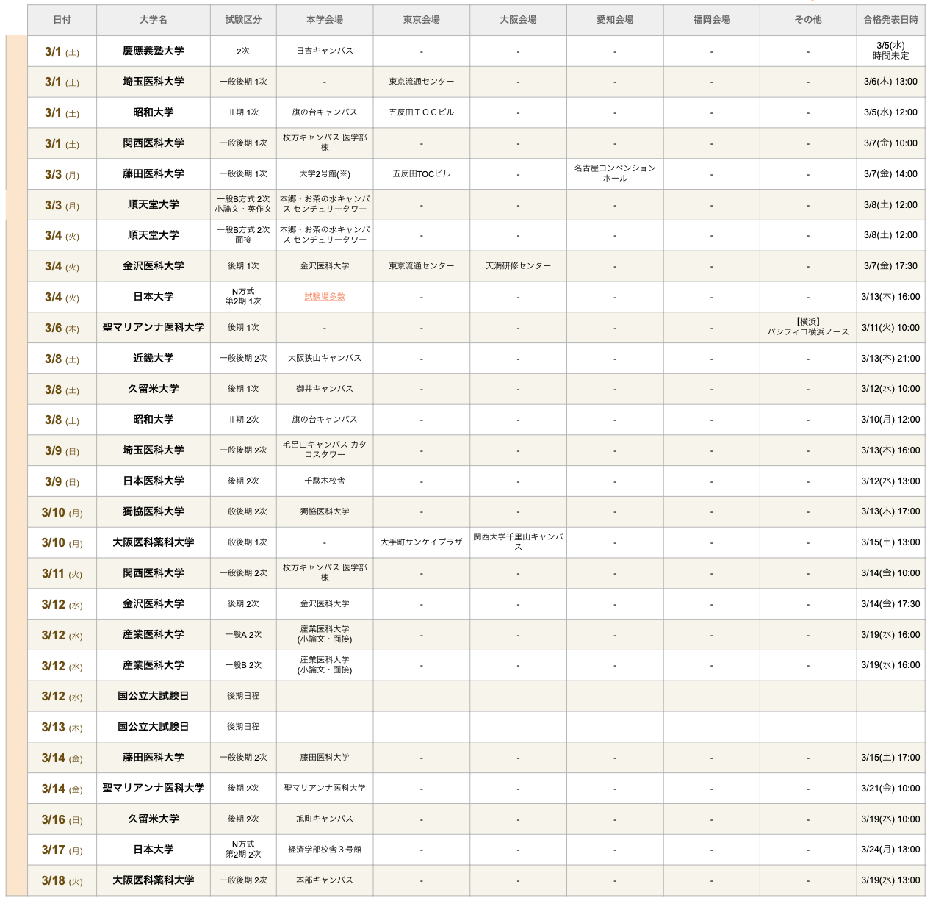Click the 3/19(水) 13:00 announcement time

890,880
